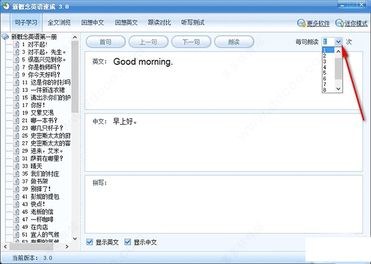Viewport: 371px width, 264px height.
Task: Click the page icon for lesson 35
Action: (x=16, y=174)
